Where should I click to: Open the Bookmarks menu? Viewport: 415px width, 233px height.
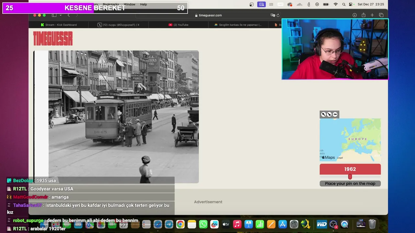pos(111,5)
